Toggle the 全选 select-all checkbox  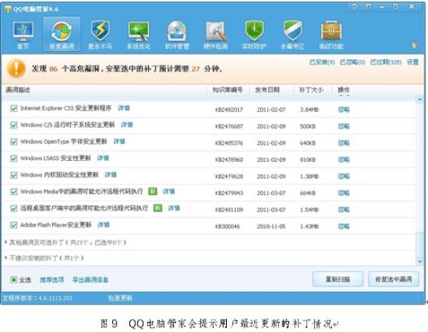coord(14,280)
